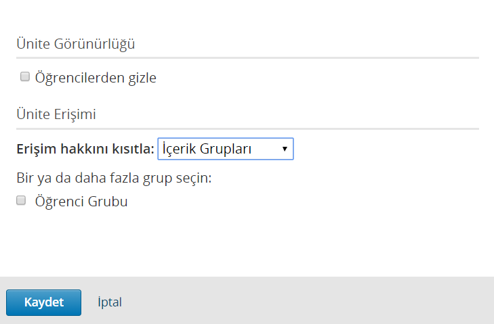The height and width of the screenshot is (324, 494).
Task: Click the Ünite Görünürlüğü section heading
Action: click(76, 44)
